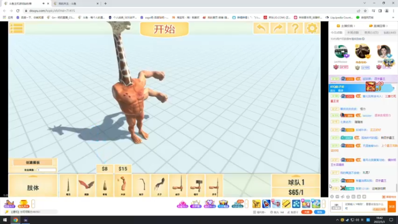
Task: Click the numeric input under 创建模板
Action: (x=46, y=170)
